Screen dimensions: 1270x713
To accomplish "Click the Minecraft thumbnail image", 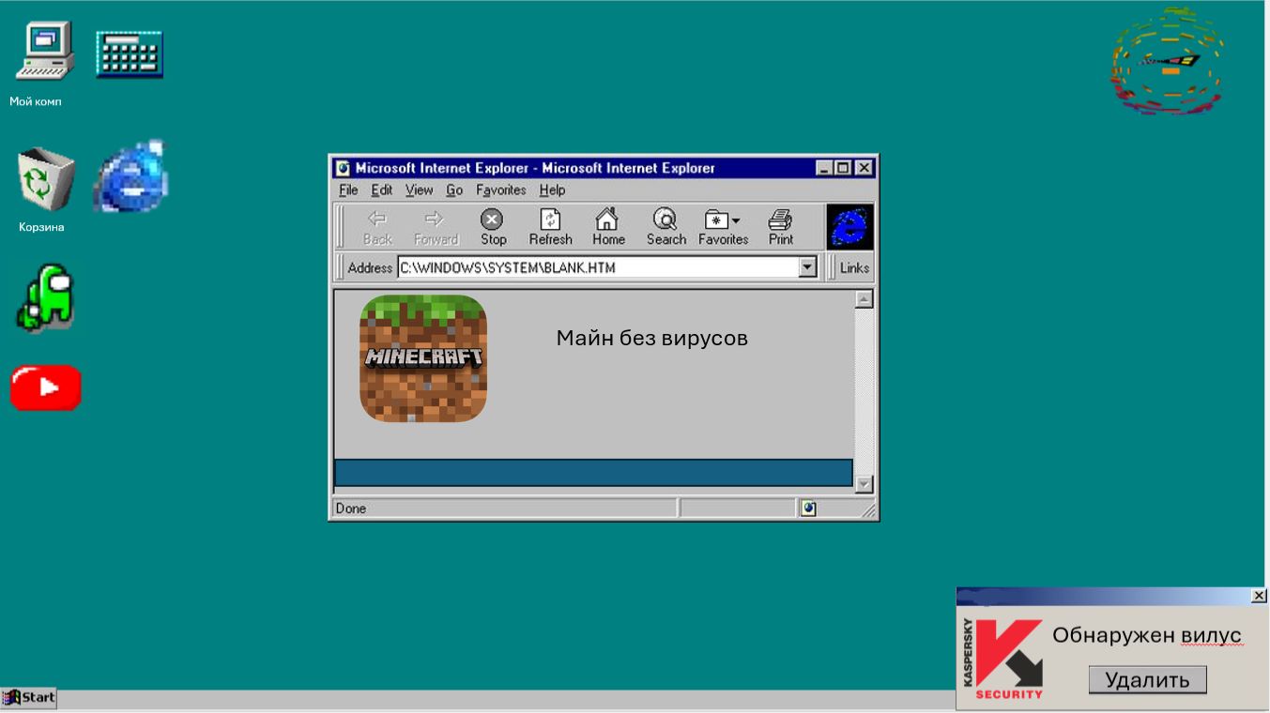I will pyautogui.click(x=423, y=358).
